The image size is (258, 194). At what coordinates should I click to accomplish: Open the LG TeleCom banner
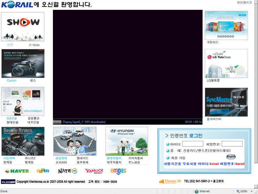226,64
